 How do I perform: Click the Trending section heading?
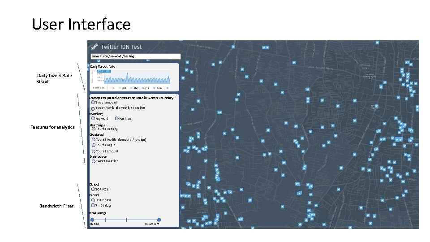pos(96,114)
